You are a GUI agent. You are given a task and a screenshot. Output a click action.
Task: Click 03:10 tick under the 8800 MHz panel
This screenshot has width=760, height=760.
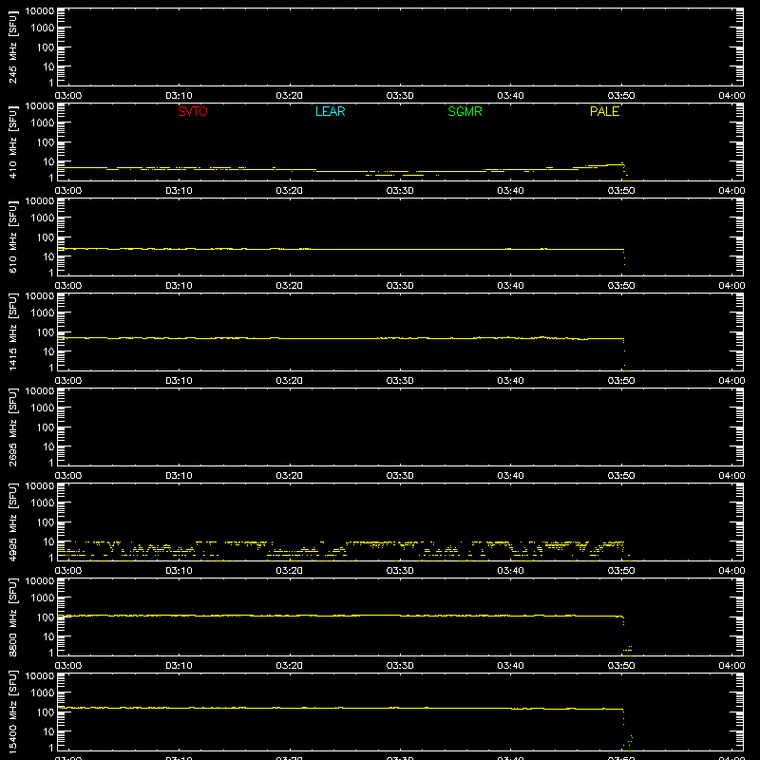(x=179, y=666)
